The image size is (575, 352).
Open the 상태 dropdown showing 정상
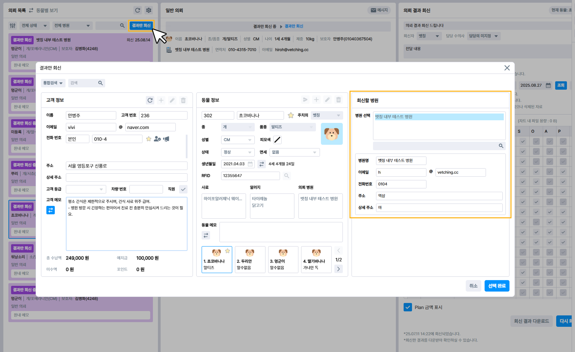238,152
